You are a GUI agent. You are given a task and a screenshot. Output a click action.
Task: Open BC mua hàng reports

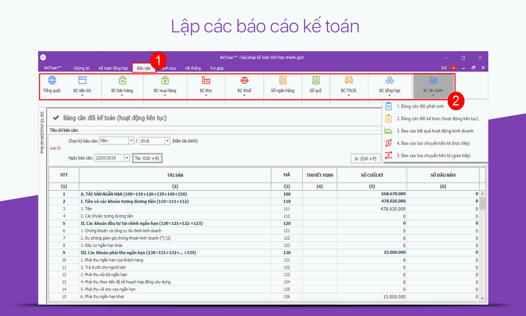(x=165, y=85)
